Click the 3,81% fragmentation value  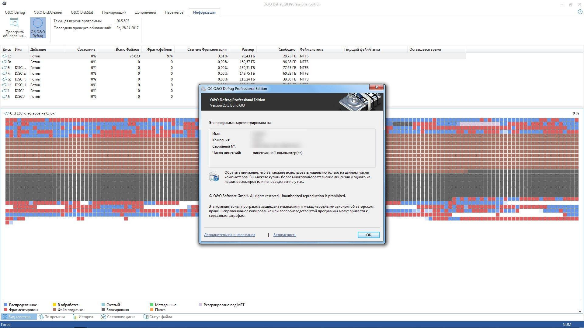[x=222, y=56]
